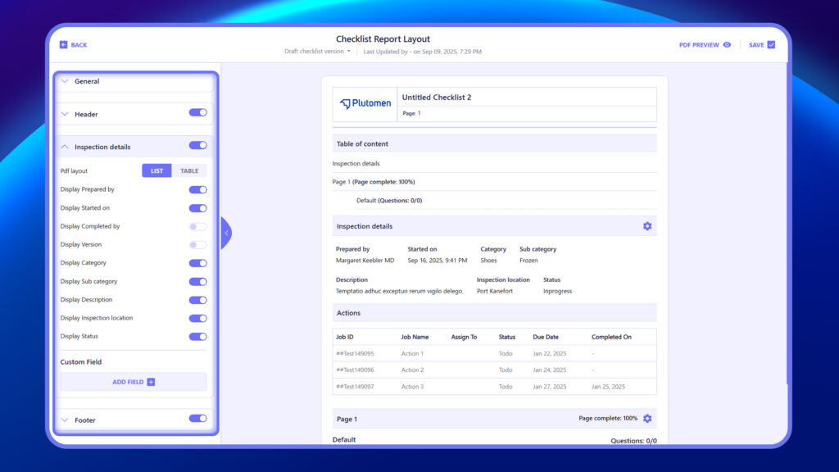Select TABLE pdf layout

pyautogui.click(x=189, y=170)
